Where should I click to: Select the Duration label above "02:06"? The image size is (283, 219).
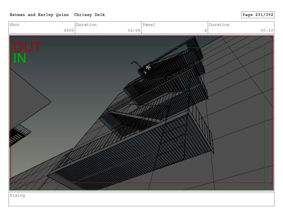click(x=86, y=25)
